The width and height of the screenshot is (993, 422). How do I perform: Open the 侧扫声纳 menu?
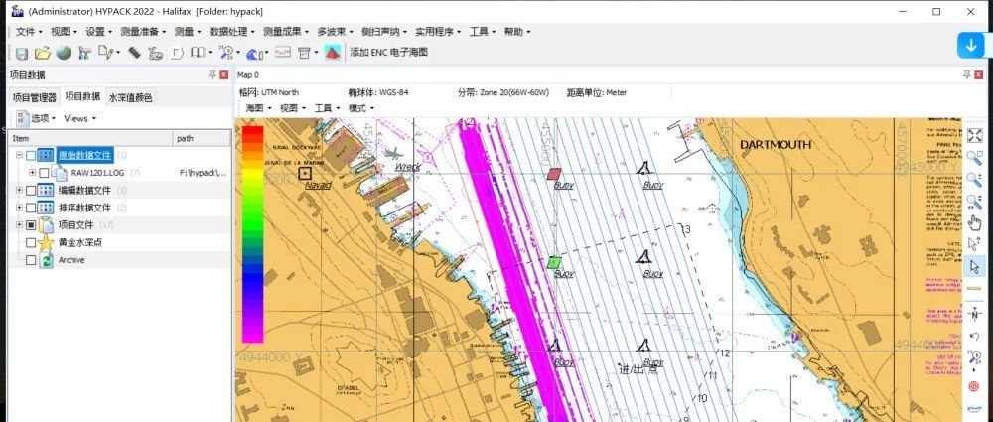tap(383, 32)
